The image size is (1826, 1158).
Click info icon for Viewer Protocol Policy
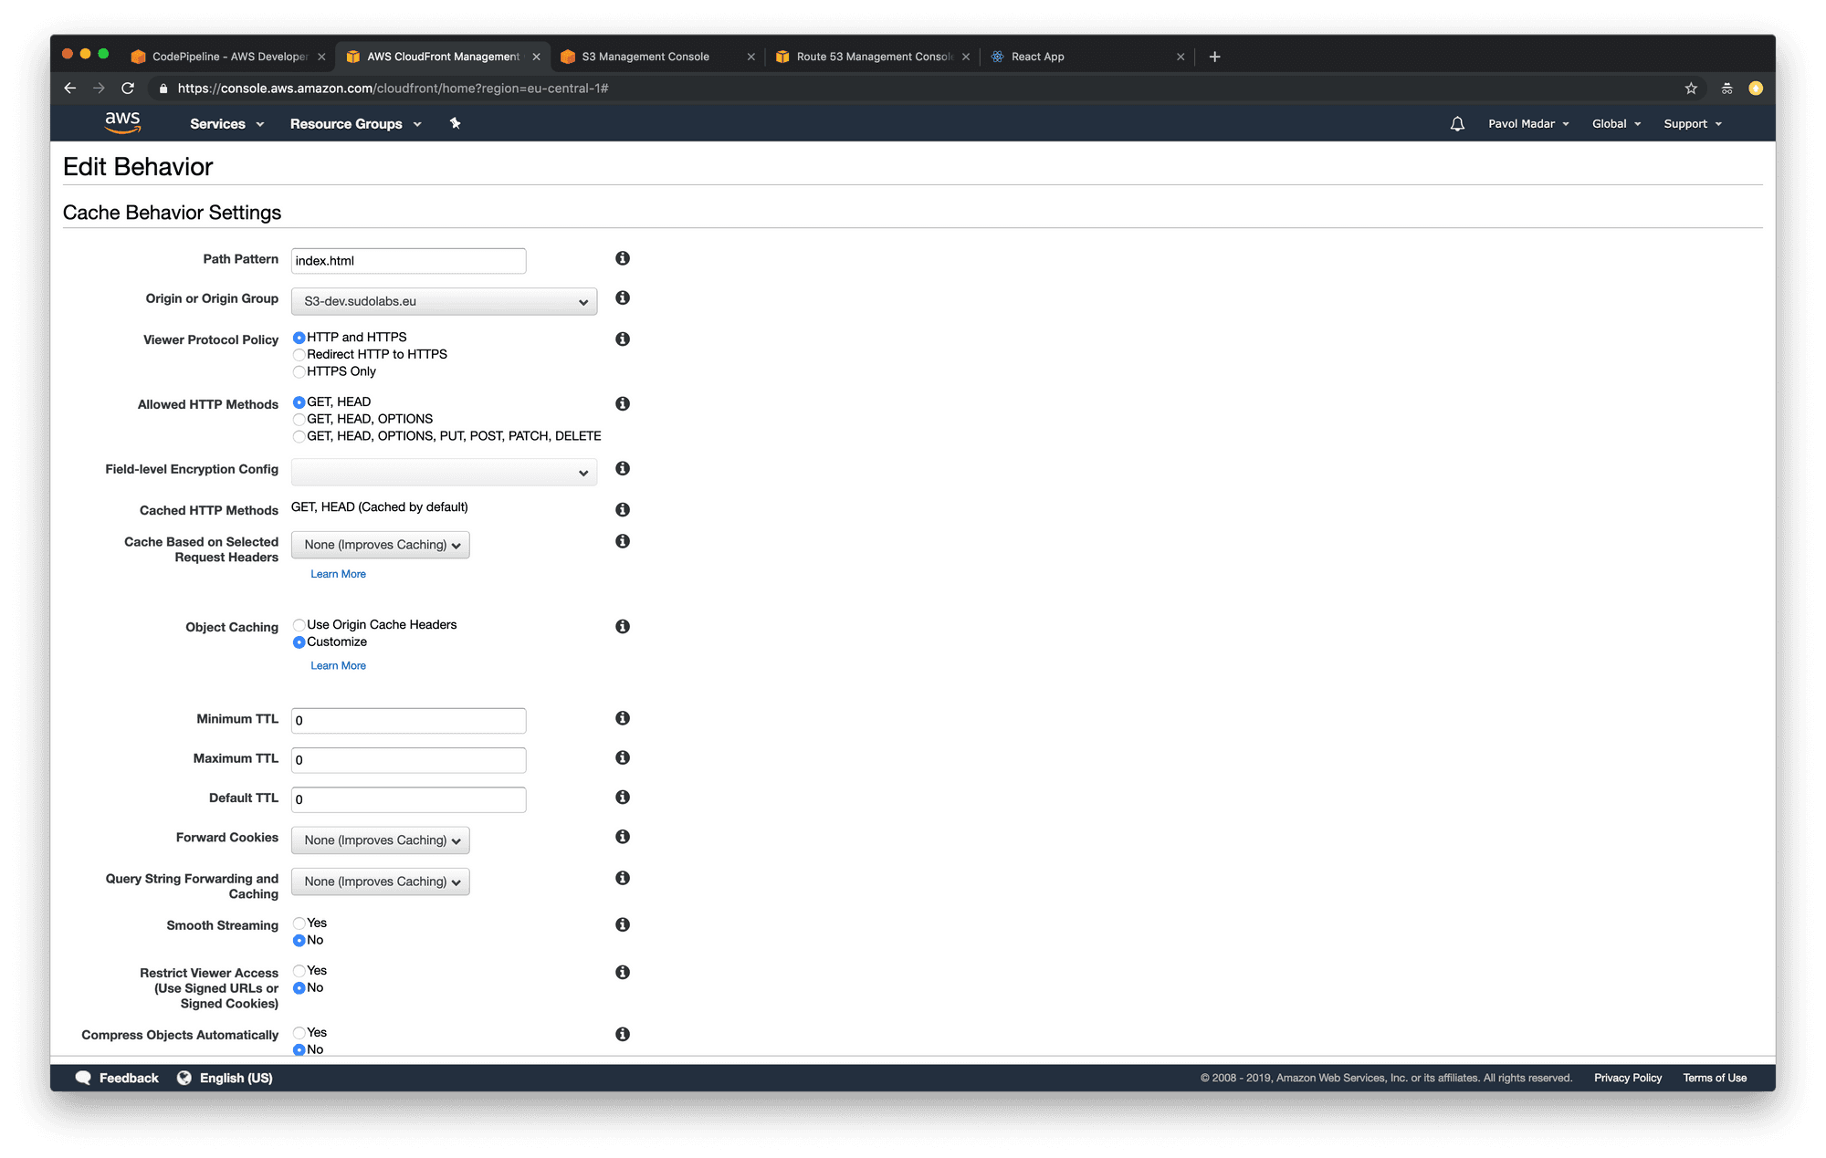623,339
